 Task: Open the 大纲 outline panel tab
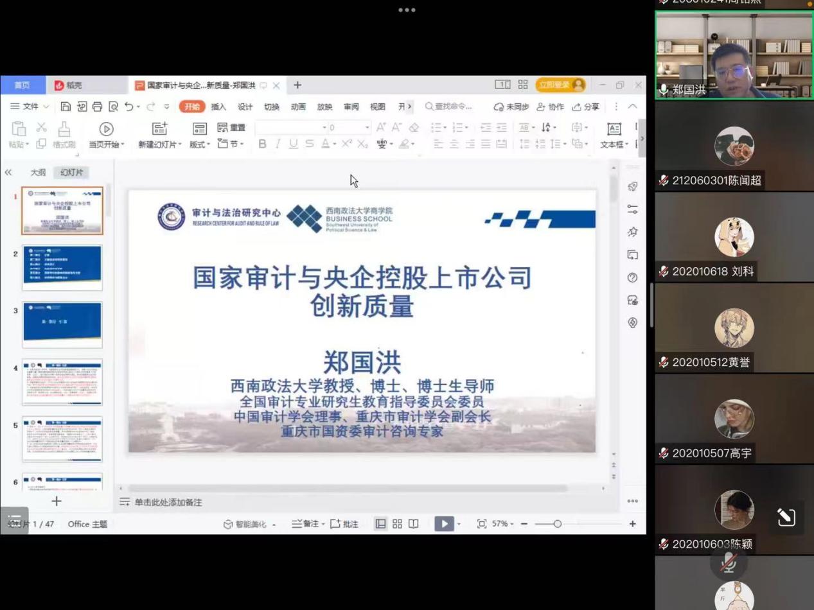pos(38,172)
